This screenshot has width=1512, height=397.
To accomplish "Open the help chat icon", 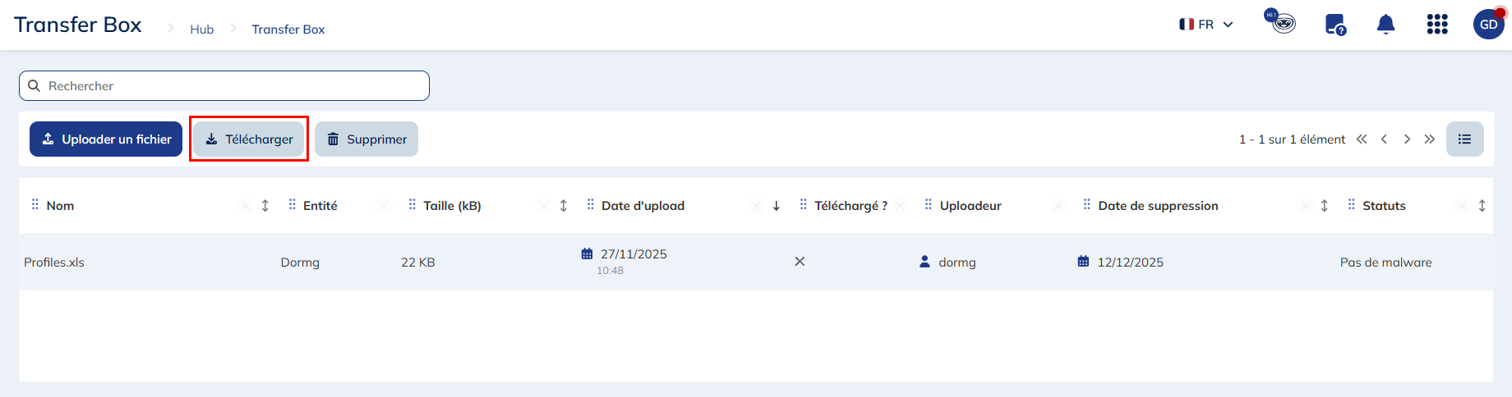I will (1335, 25).
